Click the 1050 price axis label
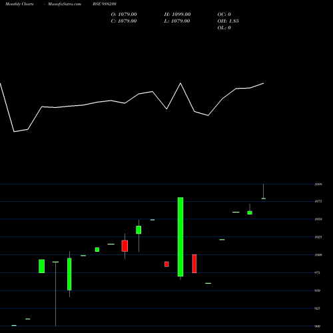Viewport: 333px width, 333px height. [318, 219]
